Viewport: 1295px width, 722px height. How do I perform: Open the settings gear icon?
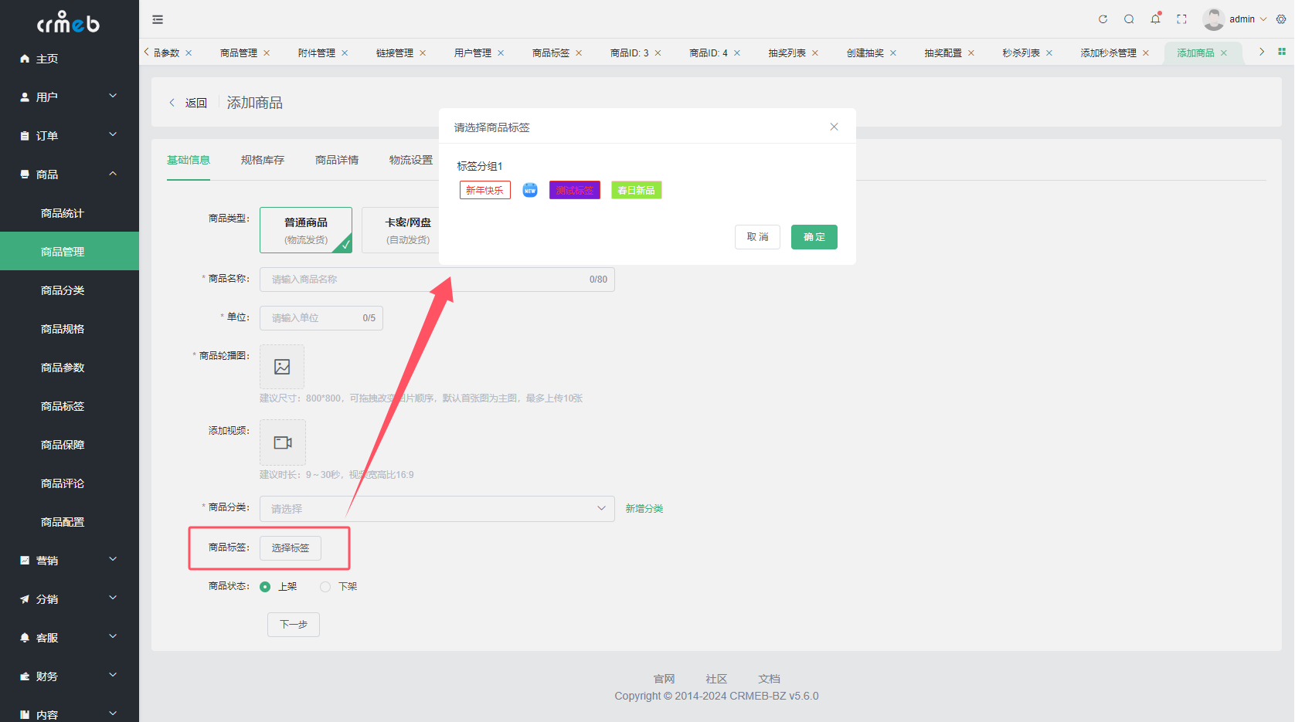click(x=1281, y=19)
